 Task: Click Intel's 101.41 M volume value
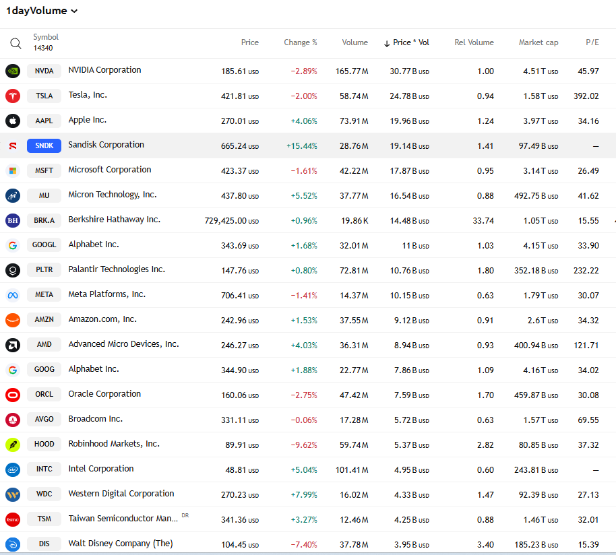(352, 470)
